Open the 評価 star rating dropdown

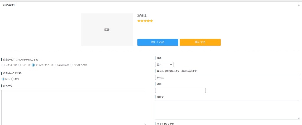pos(164,64)
